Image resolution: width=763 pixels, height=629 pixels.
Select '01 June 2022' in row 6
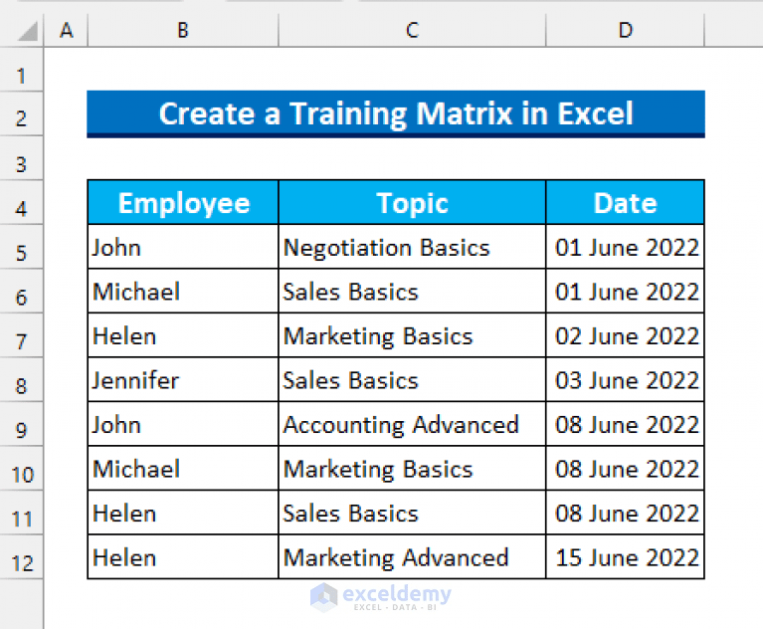pos(626,292)
